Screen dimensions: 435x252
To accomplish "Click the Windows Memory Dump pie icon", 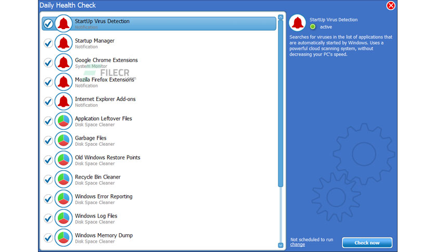I will [x=63, y=237].
